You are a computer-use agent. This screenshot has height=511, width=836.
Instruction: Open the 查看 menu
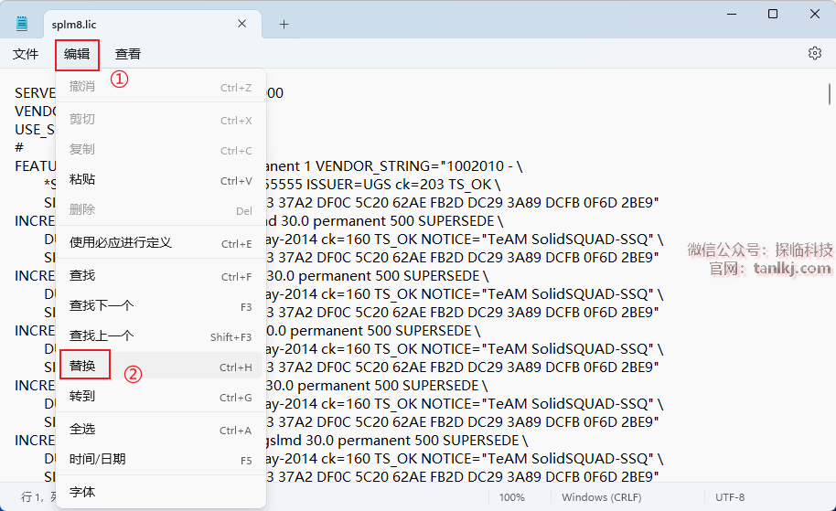coord(128,54)
